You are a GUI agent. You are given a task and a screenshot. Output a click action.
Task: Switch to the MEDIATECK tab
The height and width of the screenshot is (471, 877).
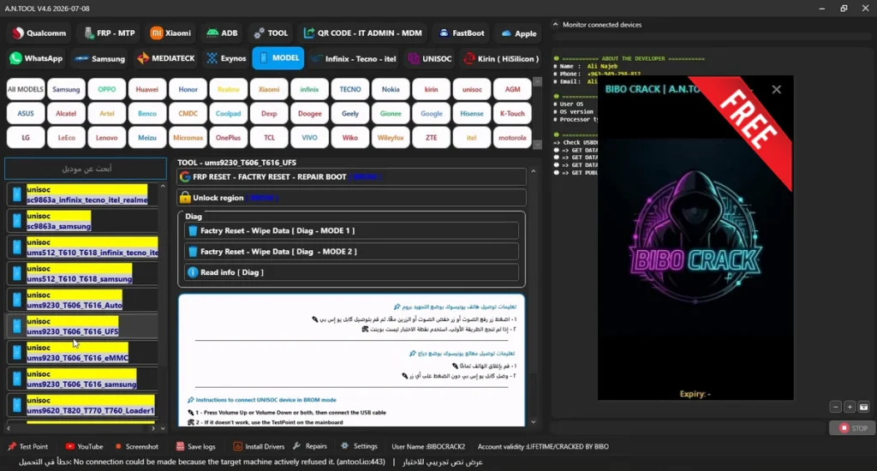pyautogui.click(x=166, y=58)
